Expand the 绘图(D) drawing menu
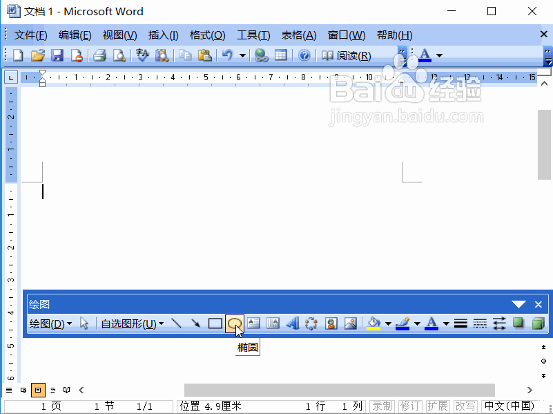The image size is (553, 414). click(x=50, y=323)
